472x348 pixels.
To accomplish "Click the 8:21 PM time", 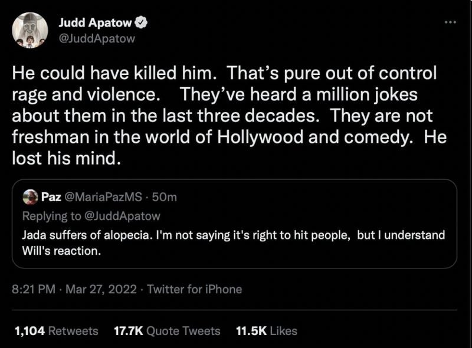I will pos(33,289).
